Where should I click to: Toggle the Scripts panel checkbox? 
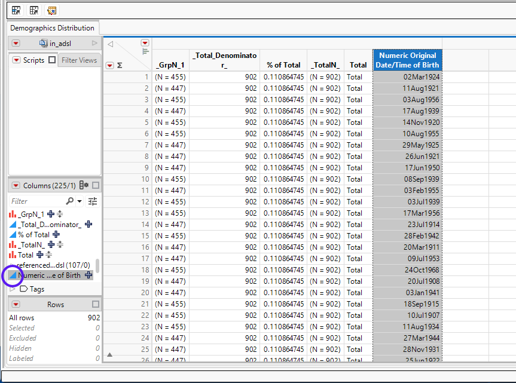pos(52,60)
